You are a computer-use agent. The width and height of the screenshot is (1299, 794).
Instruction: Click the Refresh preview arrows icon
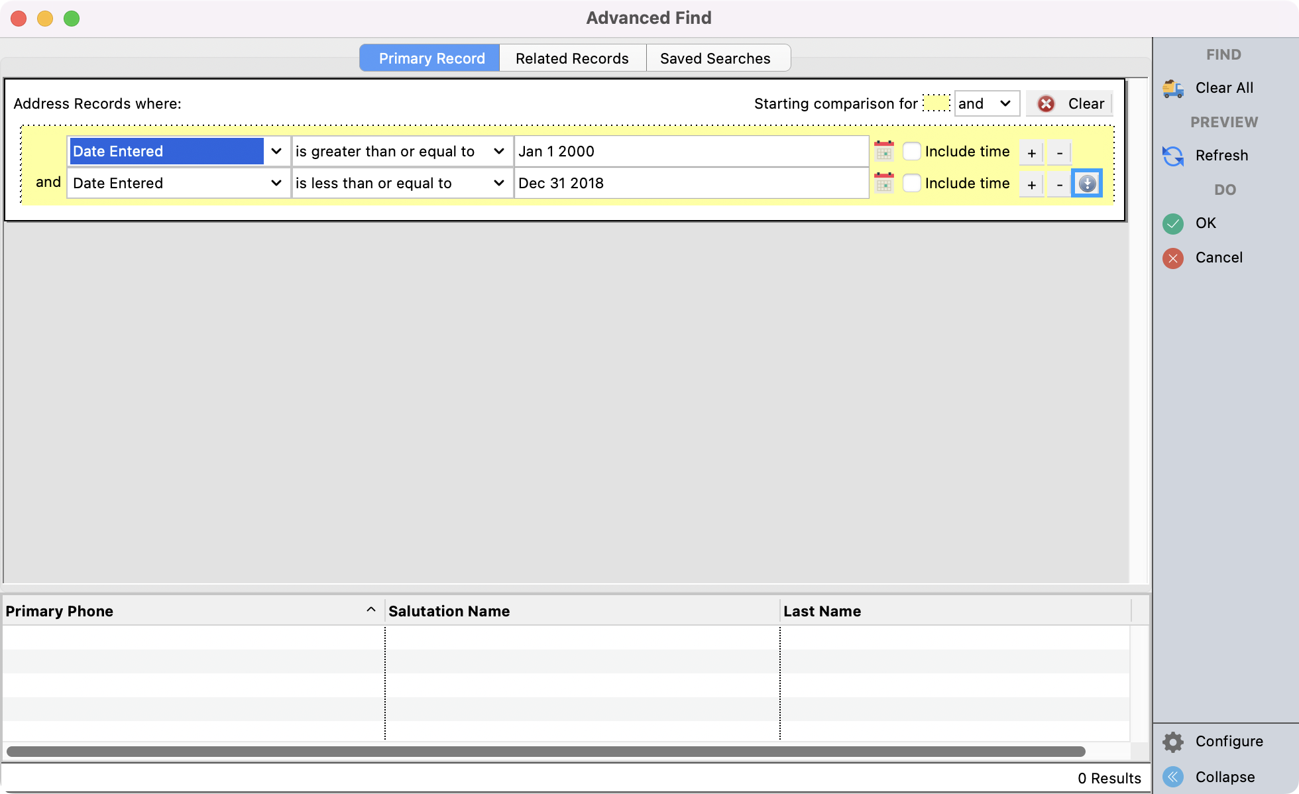(1173, 156)
